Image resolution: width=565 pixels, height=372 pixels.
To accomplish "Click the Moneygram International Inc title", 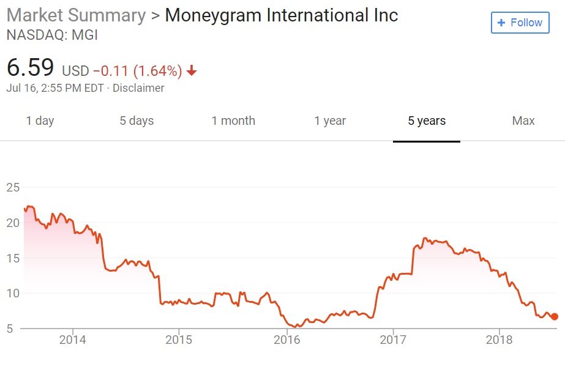I will 282,15.
